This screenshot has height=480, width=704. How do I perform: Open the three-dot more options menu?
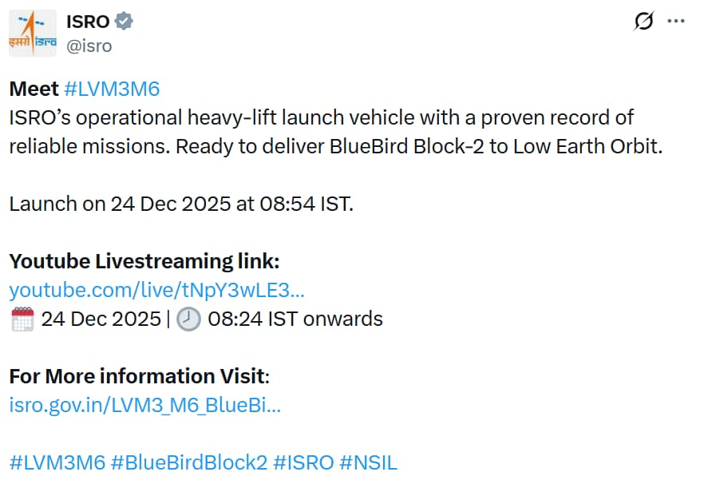pyautogui.click(x=676, y=22)
